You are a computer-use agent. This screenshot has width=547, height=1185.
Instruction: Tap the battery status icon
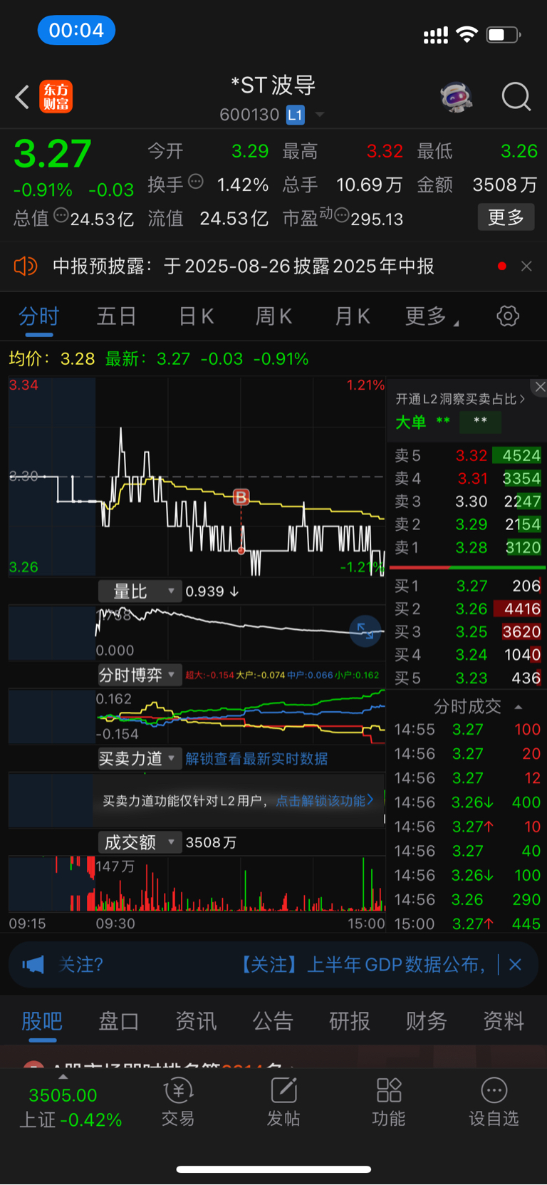pos(504,34)
